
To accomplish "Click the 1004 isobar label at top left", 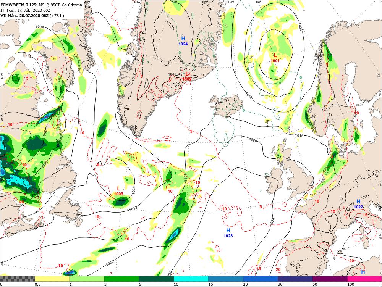I will 40,27.
